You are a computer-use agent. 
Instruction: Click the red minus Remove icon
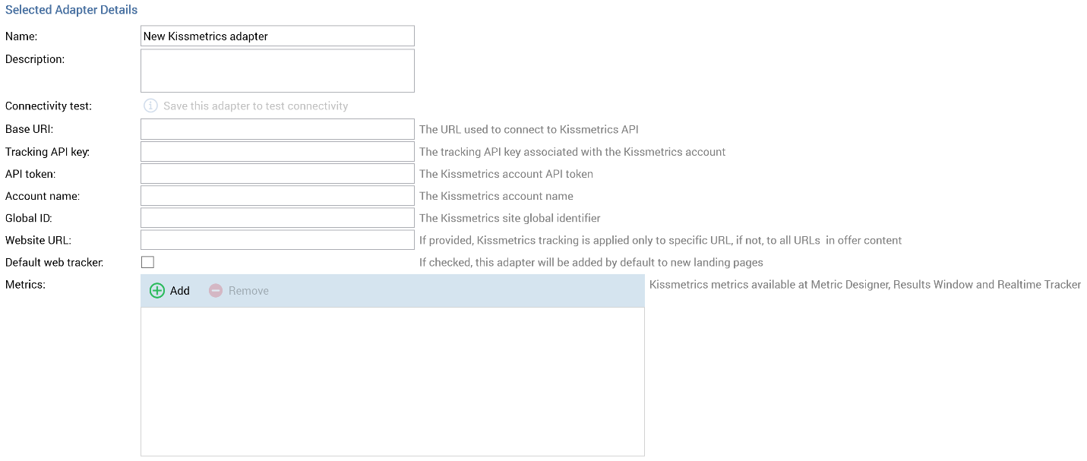click(216, 291)
